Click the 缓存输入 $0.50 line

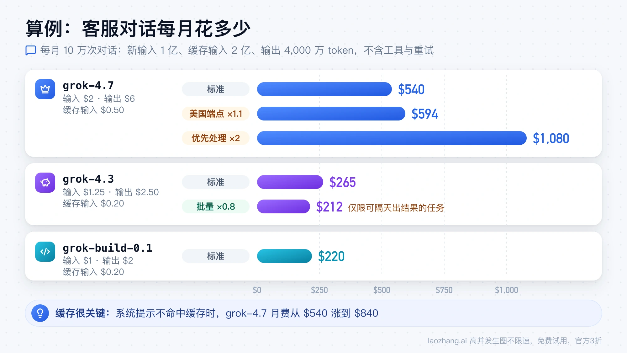[93, 110]
